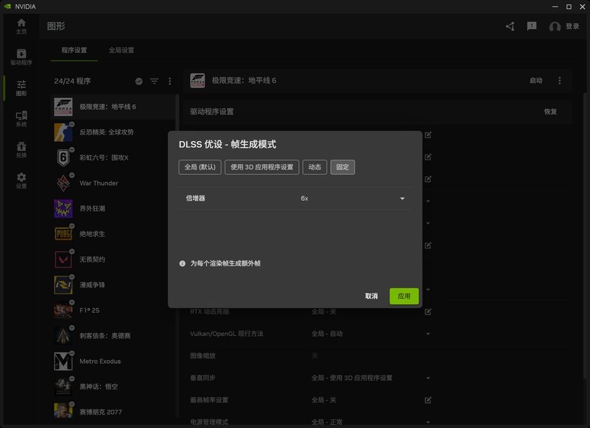Select PUBG 绝地求生 game icon
Image resolution: width=590 pixels, height=428 pixels.
coord(63,234)
